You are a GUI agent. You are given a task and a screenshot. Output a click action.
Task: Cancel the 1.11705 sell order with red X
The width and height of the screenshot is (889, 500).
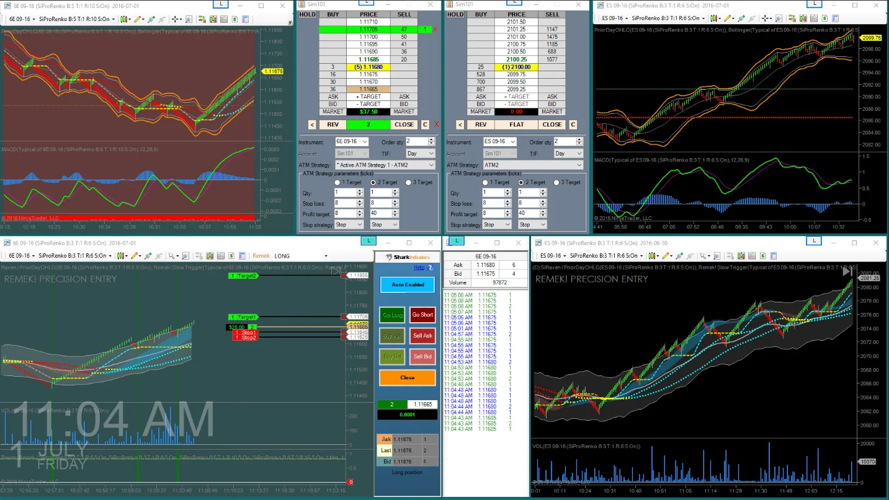(435, 29)
